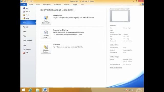The image size is (164, 92).
Task: Select the Info backstage section
Action: coord(28,22)
